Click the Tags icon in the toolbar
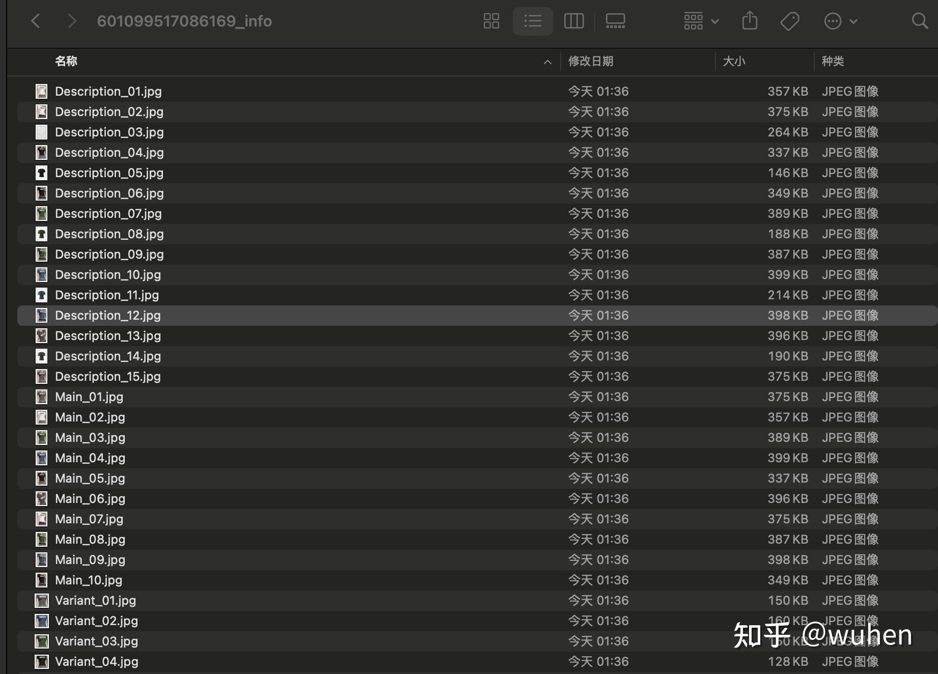 point(789,21)
